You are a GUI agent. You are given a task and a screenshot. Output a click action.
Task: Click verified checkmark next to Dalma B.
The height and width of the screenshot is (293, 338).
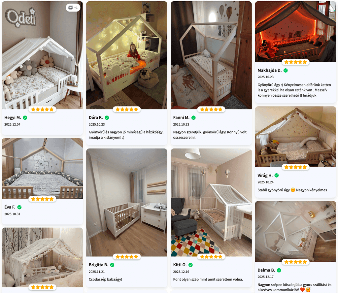[279, 270]
